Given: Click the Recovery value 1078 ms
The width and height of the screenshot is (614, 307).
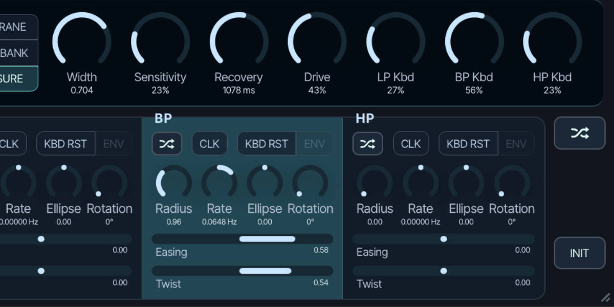Looking at the screenshot, I should (238, 91).
